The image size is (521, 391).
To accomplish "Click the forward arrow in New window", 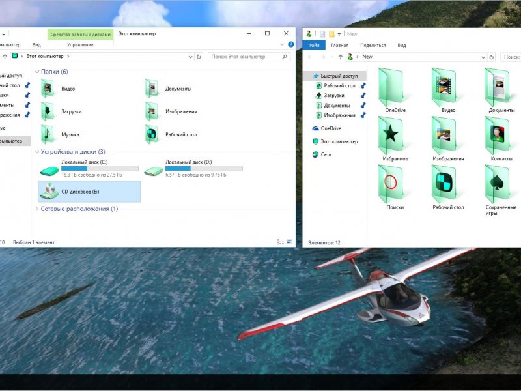I will (x=322, y=57).
